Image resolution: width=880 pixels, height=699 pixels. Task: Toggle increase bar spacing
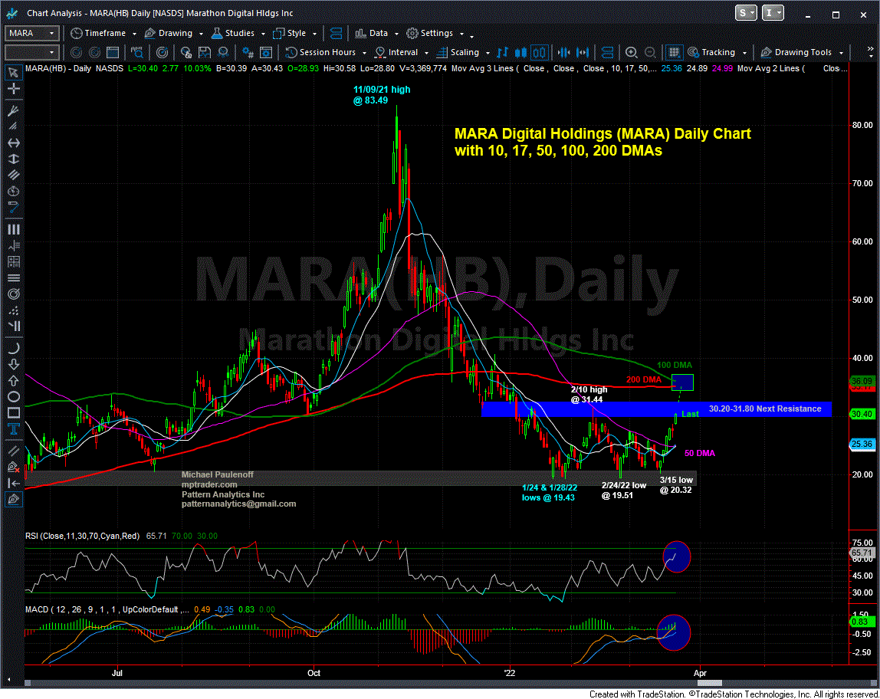[x=583, y=53]
